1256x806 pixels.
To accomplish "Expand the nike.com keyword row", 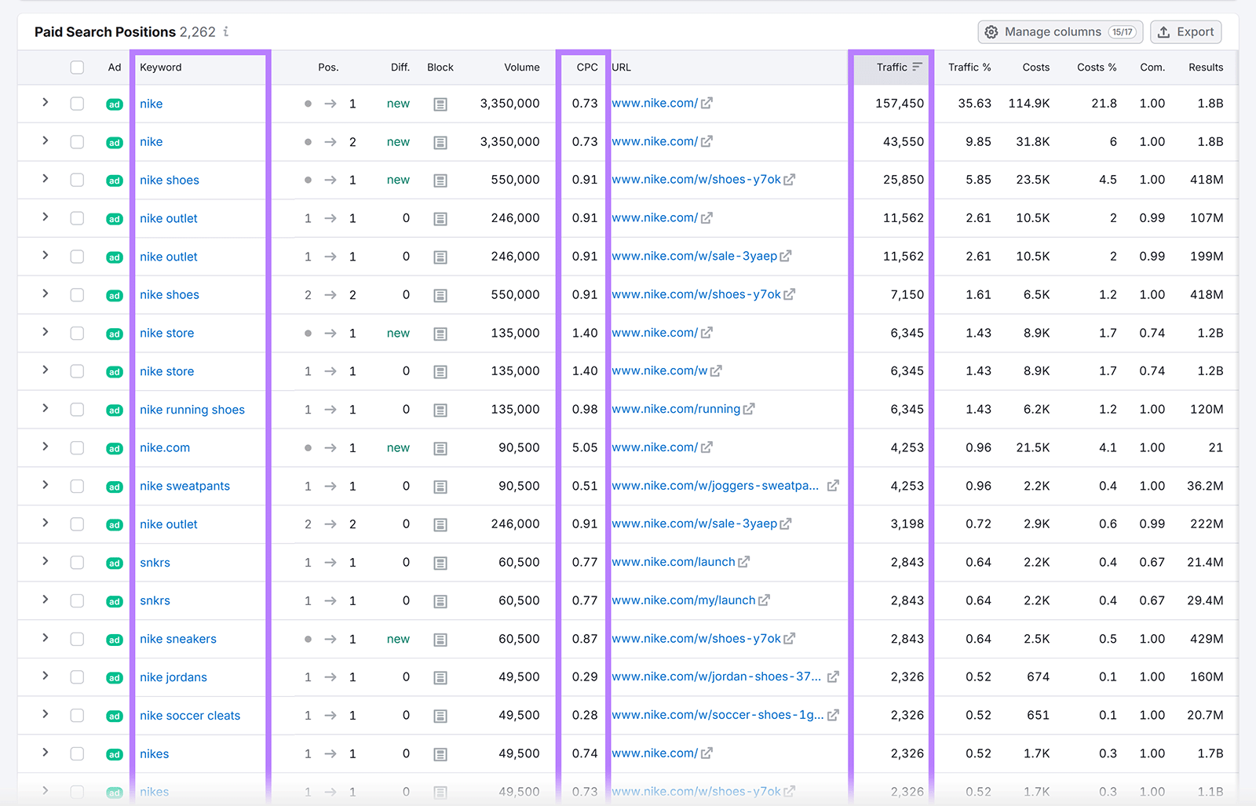I will (x=46, y=447).
